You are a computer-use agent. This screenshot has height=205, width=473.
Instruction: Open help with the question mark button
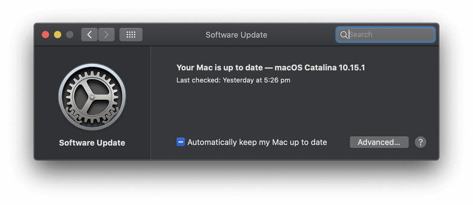420,142
